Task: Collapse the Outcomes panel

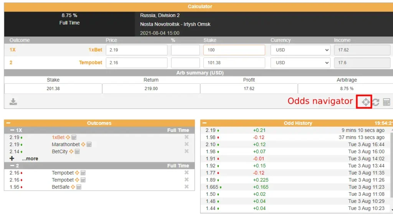Action: click(8, 123)
